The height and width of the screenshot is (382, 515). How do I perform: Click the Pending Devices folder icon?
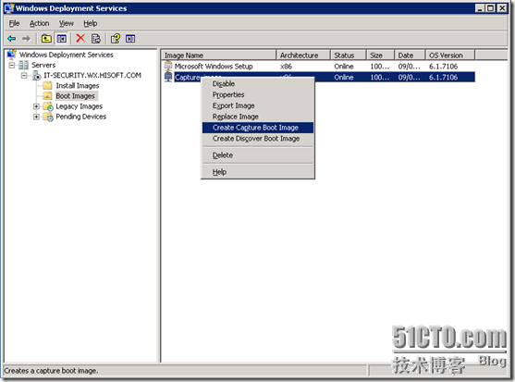pyautogui.click(x=48, y=117)
